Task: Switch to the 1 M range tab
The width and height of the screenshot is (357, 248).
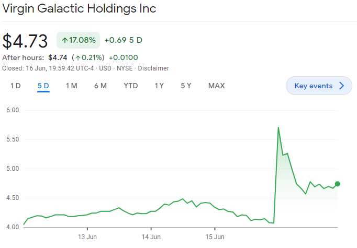Action: 71,86
